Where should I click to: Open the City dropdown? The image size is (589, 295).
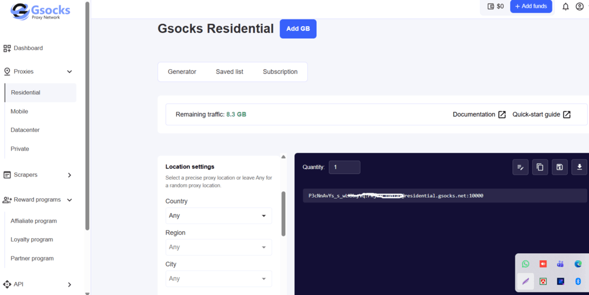pos(219,278)
